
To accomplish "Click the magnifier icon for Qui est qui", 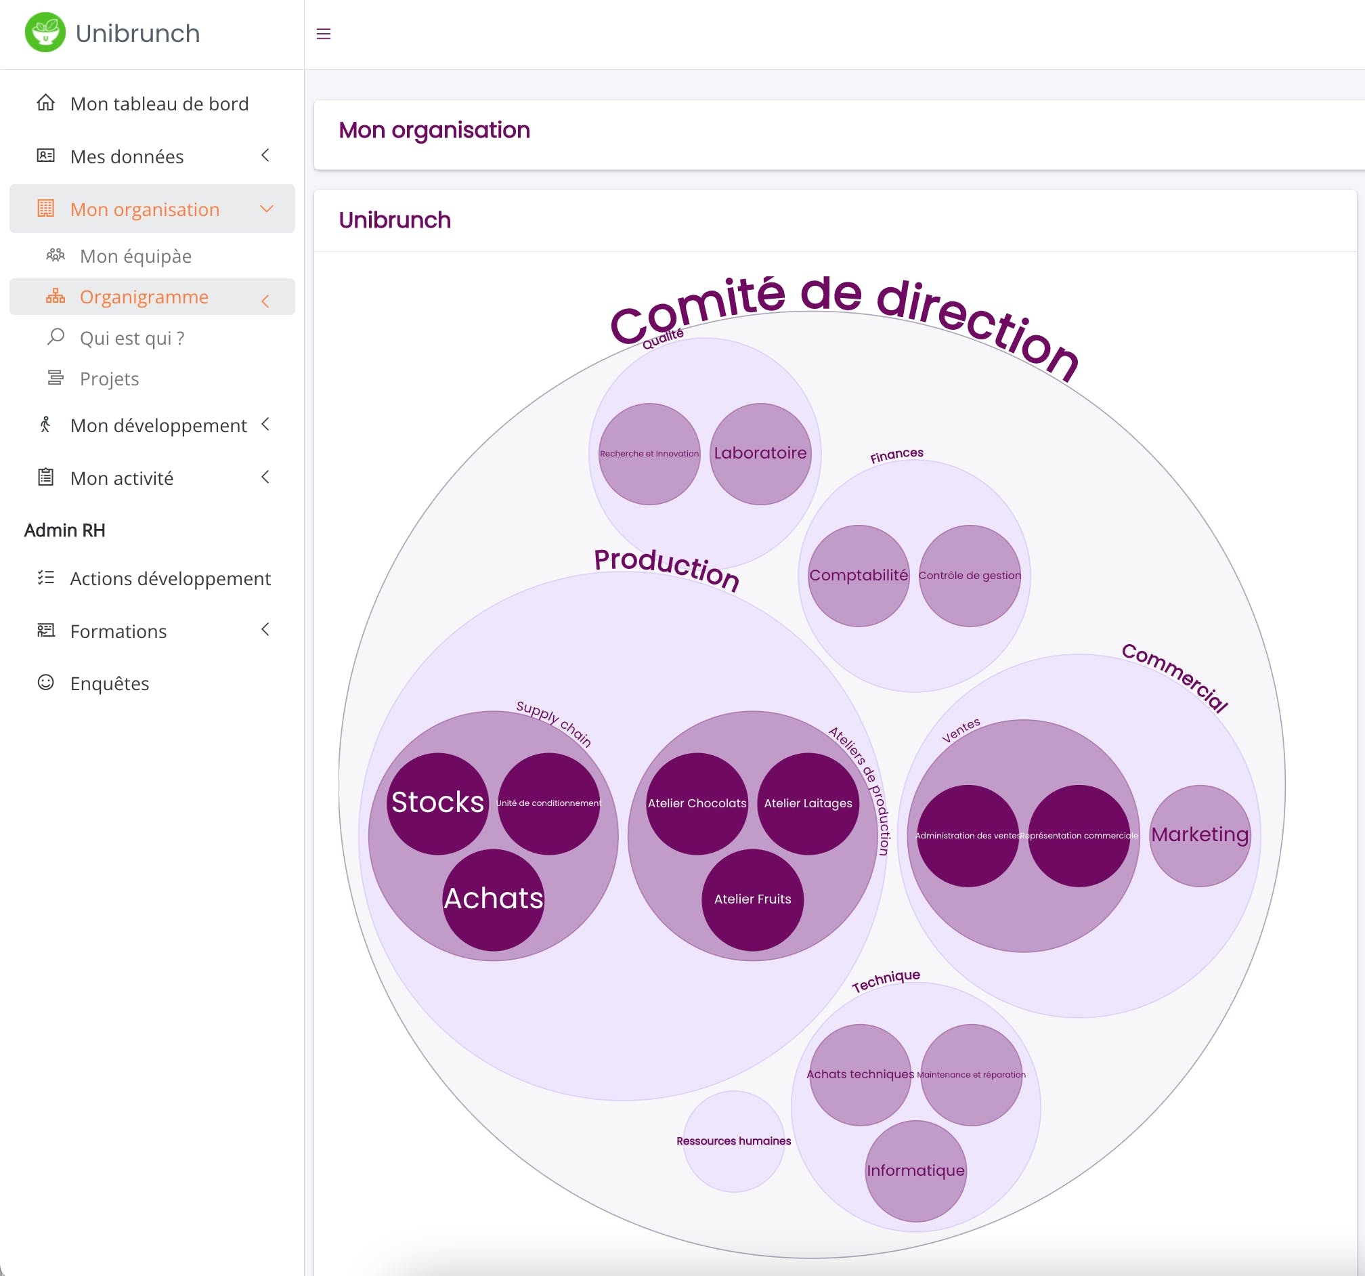I will [56, 337].
